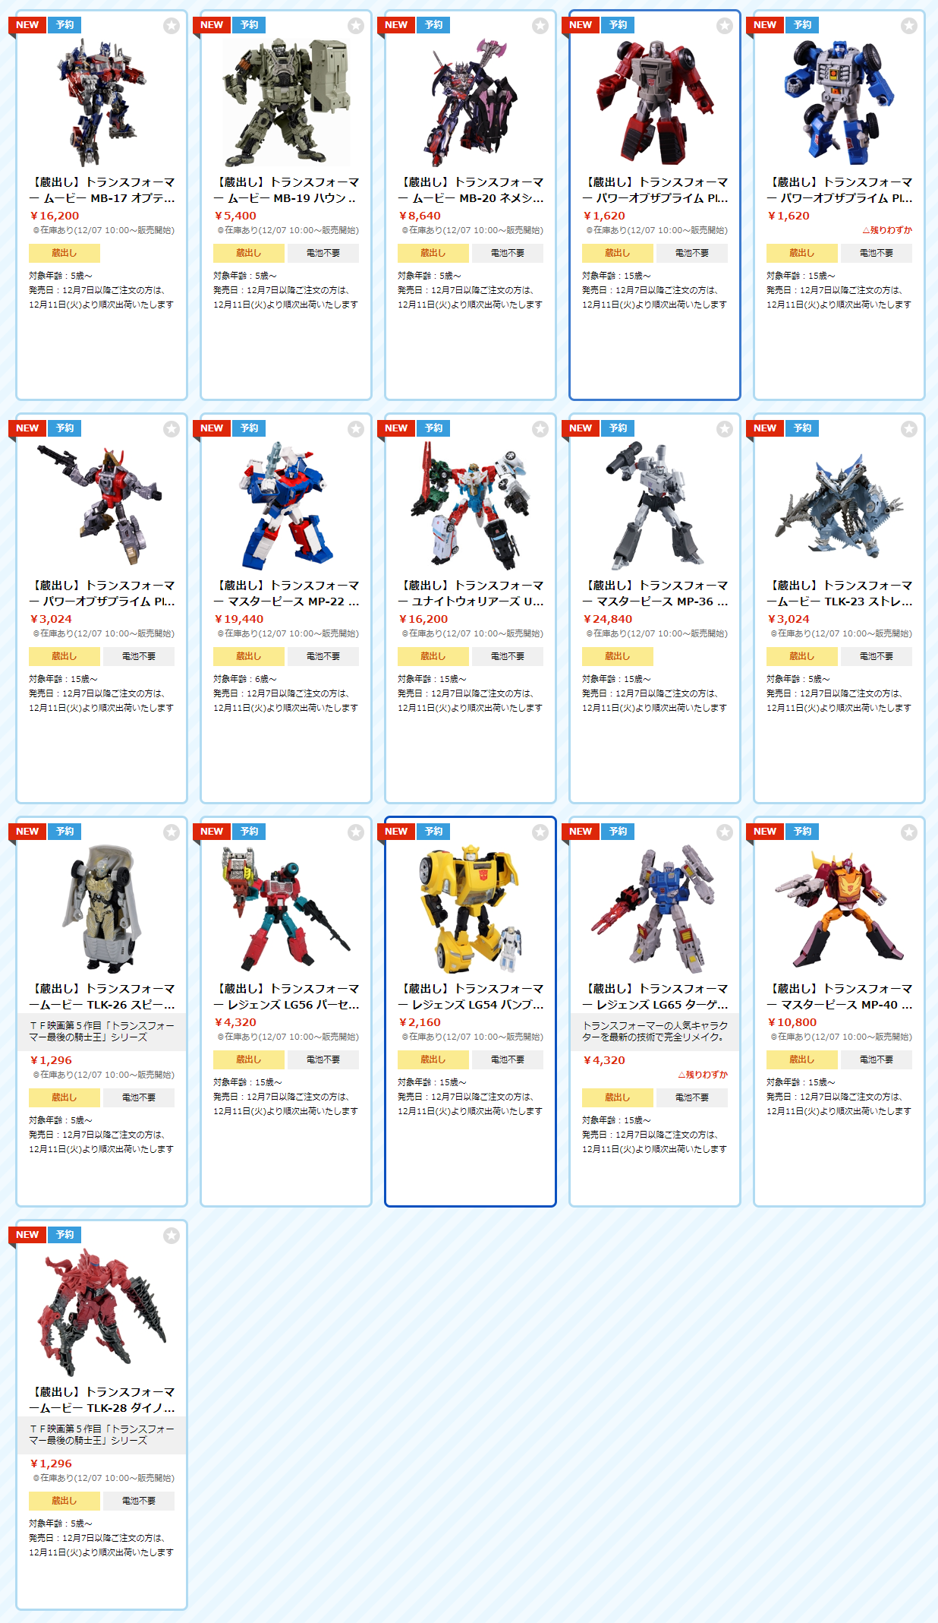Click NEW badge on TLK-26 card

tap(27, 832)
